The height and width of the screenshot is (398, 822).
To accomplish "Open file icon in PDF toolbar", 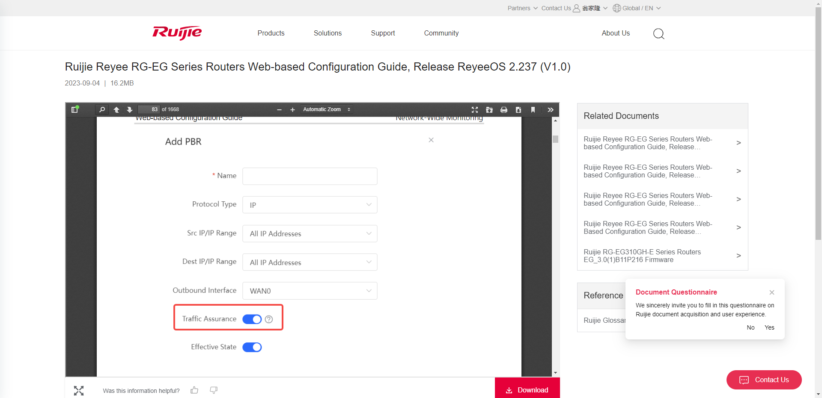I will (x=489, y=110).
